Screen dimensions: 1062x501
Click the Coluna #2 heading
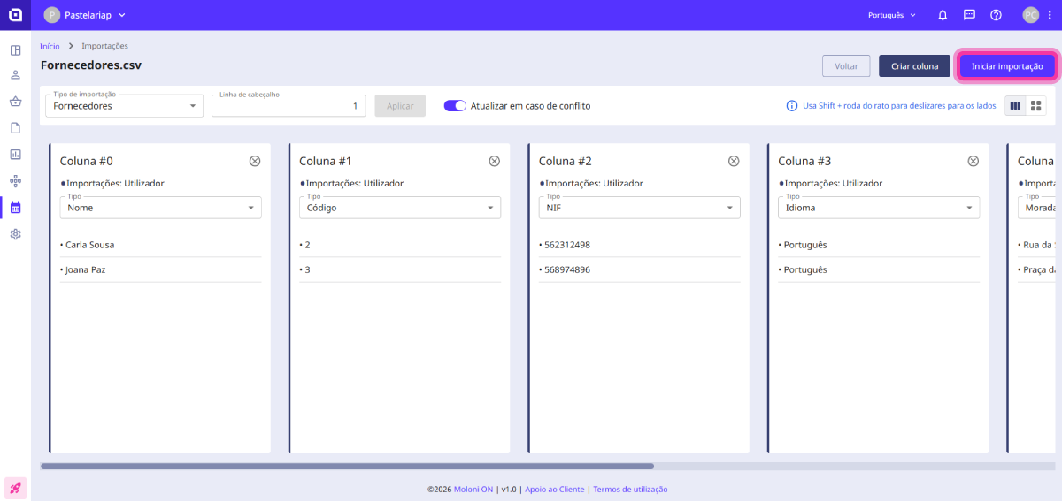(566, 161)
